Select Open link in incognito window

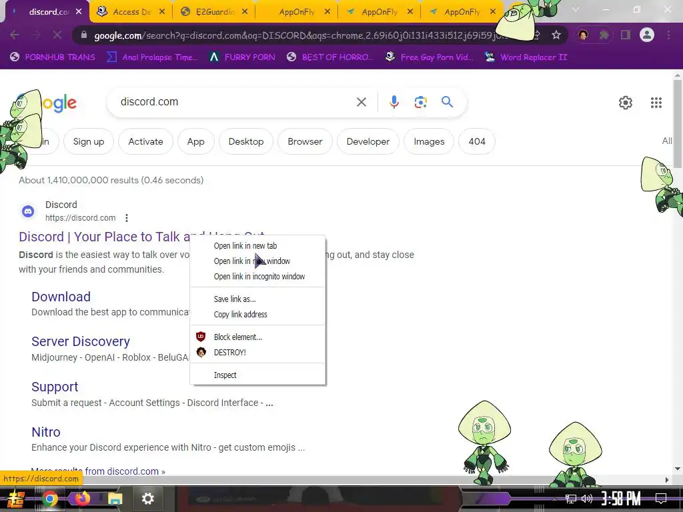point(258,276)
